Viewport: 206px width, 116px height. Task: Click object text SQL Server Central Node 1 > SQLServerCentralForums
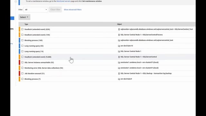click(x=142, y=35)
